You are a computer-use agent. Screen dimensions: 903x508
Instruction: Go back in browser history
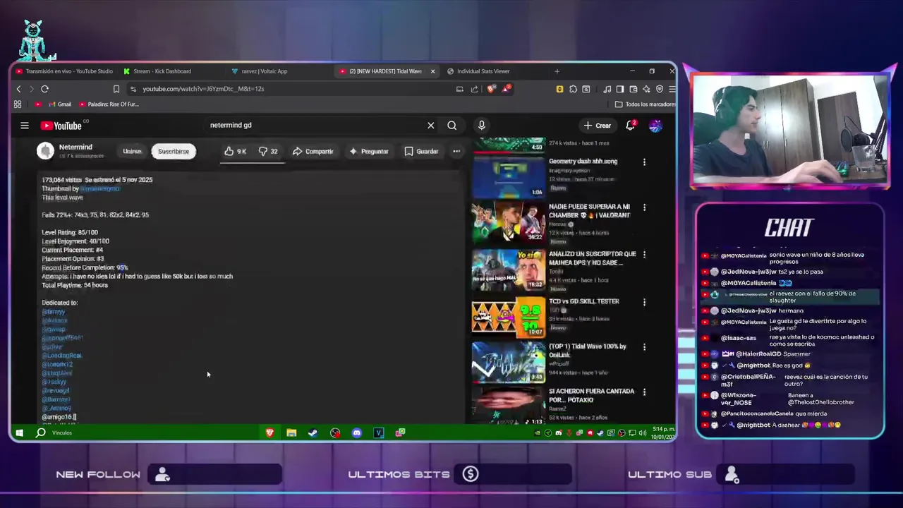pyautogui.click(x=18, y=89)
